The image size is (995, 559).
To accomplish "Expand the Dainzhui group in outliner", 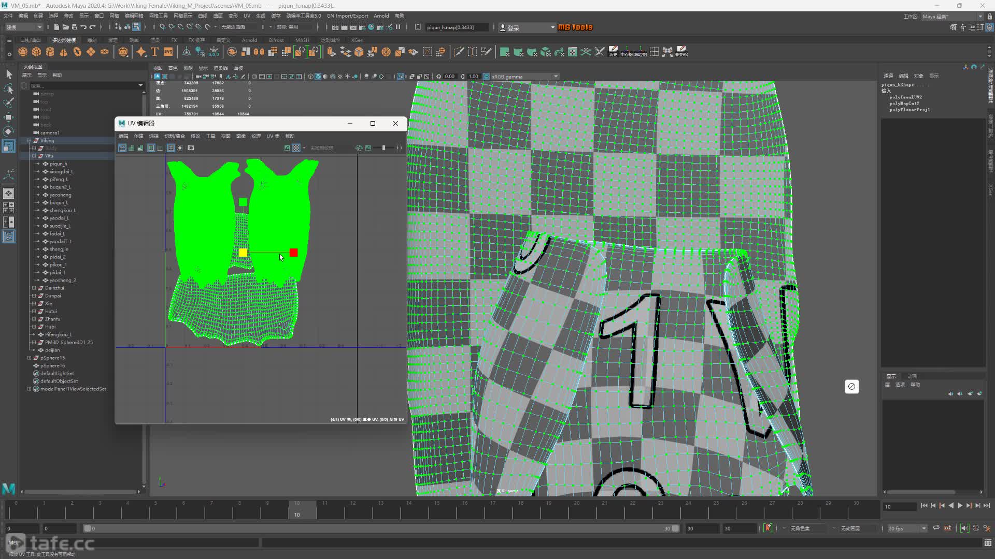I will [34, 288].
